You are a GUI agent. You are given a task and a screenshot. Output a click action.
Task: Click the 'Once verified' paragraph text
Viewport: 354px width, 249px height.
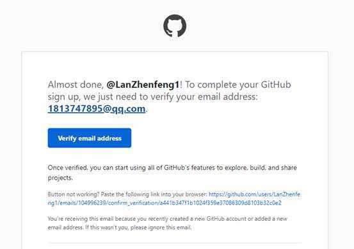(x=172, y=173)
